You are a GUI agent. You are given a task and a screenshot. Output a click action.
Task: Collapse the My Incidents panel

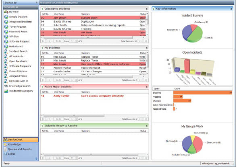click(147, 48)
